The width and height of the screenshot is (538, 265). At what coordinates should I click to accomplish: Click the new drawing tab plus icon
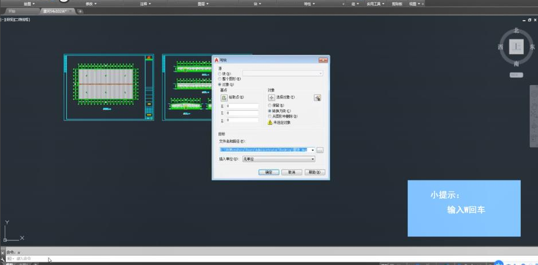(x=80, y=11)
